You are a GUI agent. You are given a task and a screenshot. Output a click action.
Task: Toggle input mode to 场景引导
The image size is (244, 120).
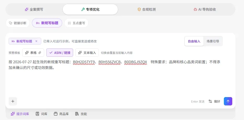pos(213,41)
